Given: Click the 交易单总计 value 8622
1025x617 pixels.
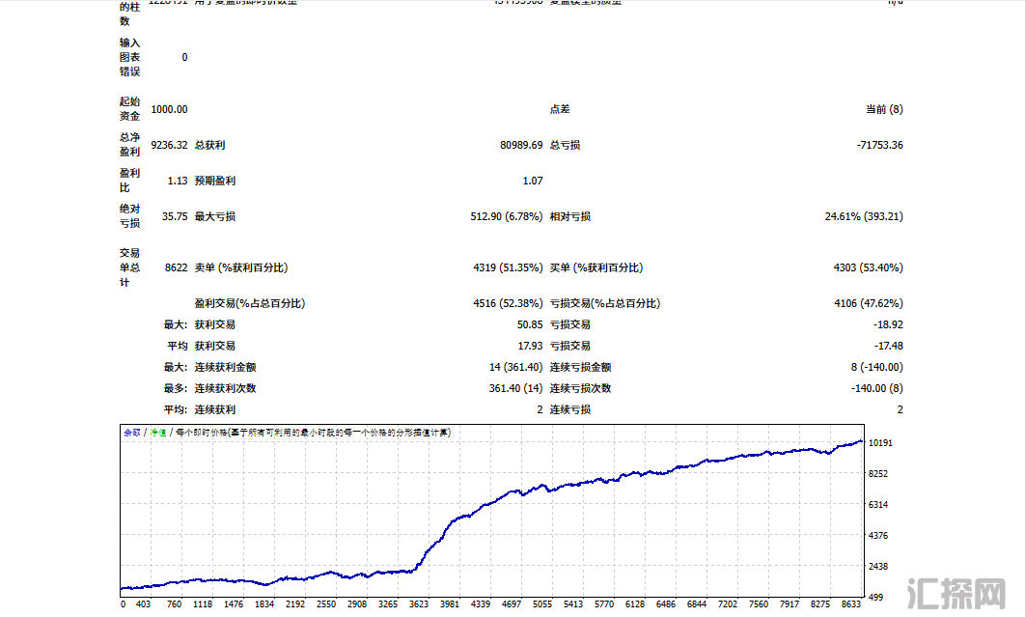Looking at the screenshot, I should (x=176, y=267).
